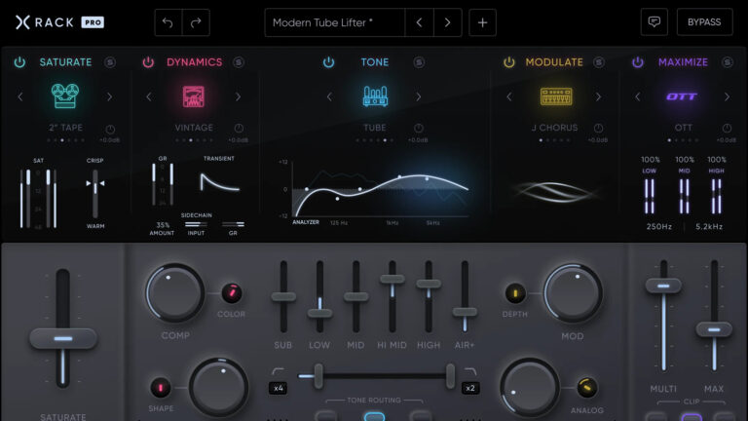This screenshot has width=748, height=421.
Task: Click the OTT logo icon
Action: click(x=682, y=96)
